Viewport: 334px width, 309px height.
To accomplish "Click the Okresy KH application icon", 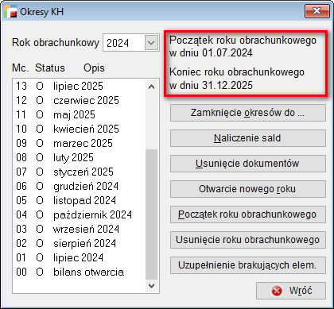I will pos(10,11).
